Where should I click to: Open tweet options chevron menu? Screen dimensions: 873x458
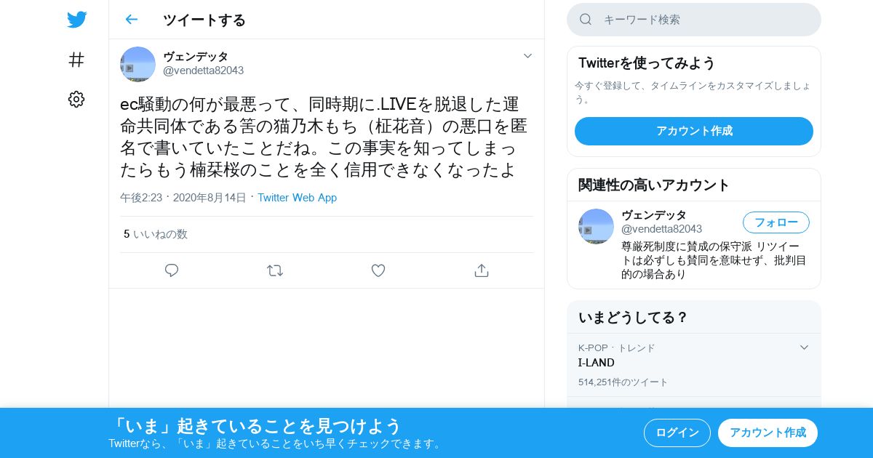(527, 56)
